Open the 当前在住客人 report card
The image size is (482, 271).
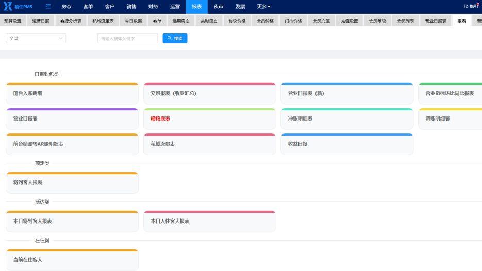[72, 260]
